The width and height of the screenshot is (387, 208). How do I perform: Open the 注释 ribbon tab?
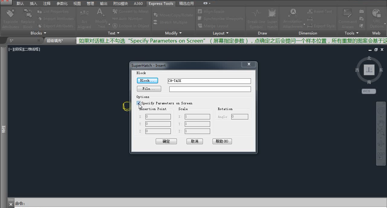click(x=47, y=4)
